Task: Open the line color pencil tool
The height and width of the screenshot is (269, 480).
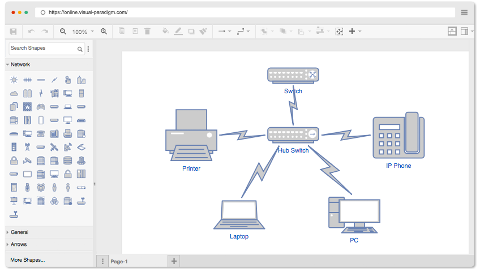Action: coord(178,31)
